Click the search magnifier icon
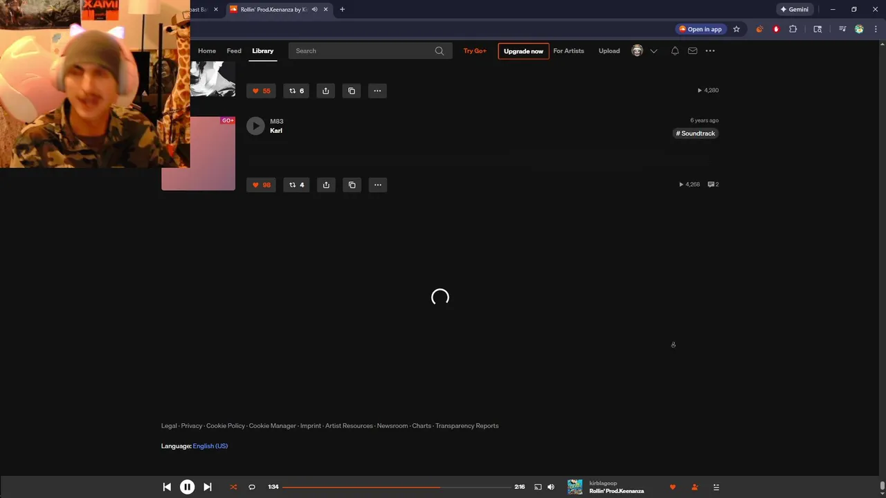886x498 pixels. point(440,50)
